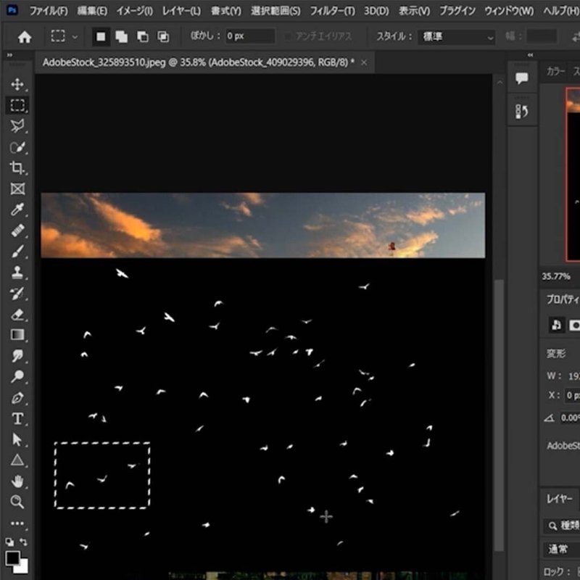Click the 35.77% navigator zoom field
The height and width of the screenshot is (580, 580).
coord(556,276)
